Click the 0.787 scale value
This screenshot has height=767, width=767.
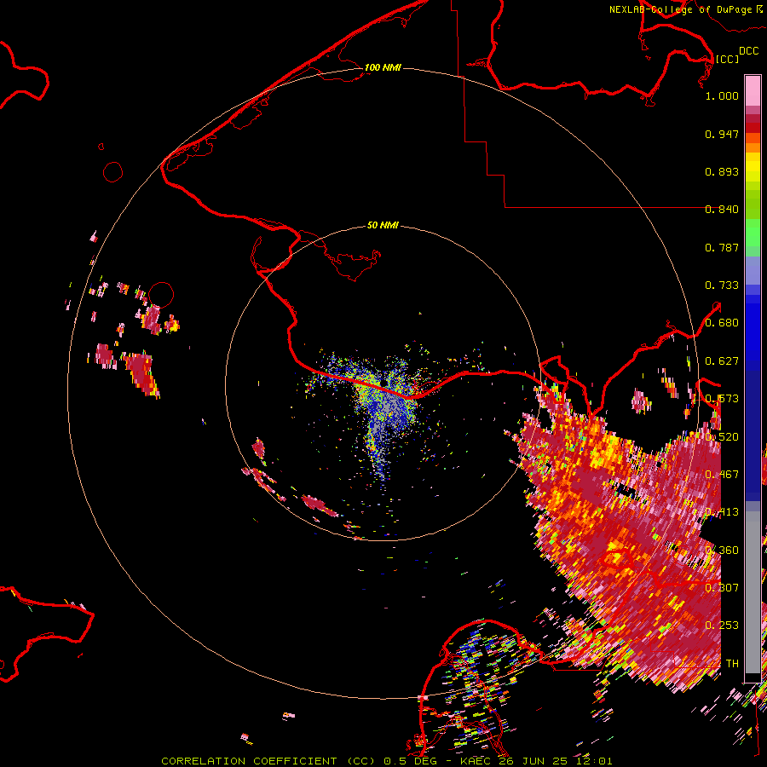[x=722, y=247]
